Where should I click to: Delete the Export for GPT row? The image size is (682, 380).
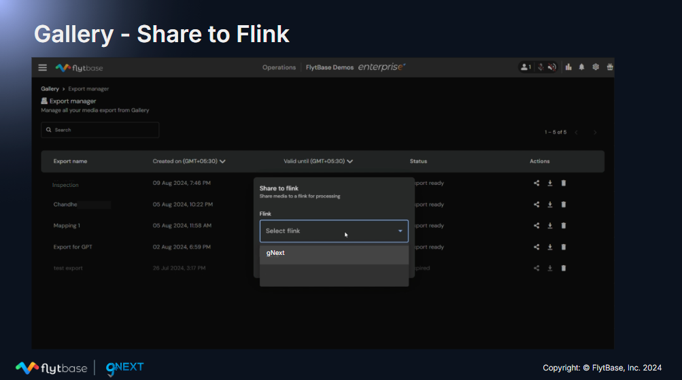[x=563, y=247]
